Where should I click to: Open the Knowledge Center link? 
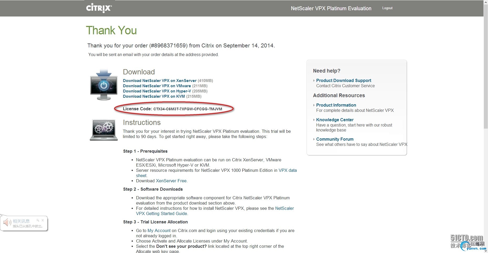click(335, 120)
